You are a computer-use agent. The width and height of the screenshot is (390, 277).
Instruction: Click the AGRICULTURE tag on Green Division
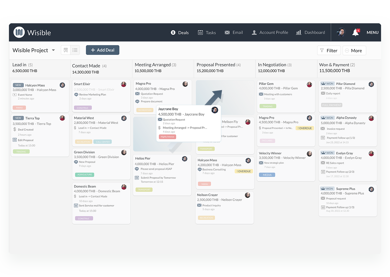(x=84, y=175)
